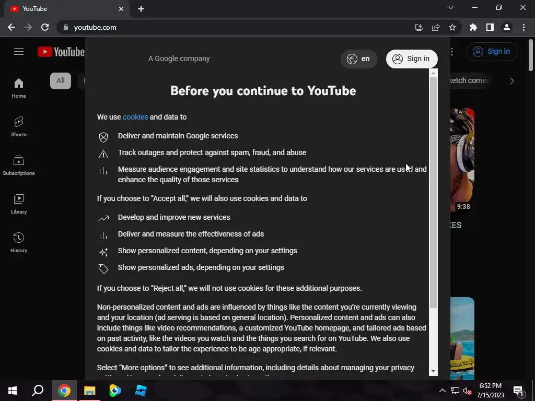Go back in the browser
Screen dimensions: 535x401
coord(11,27)
